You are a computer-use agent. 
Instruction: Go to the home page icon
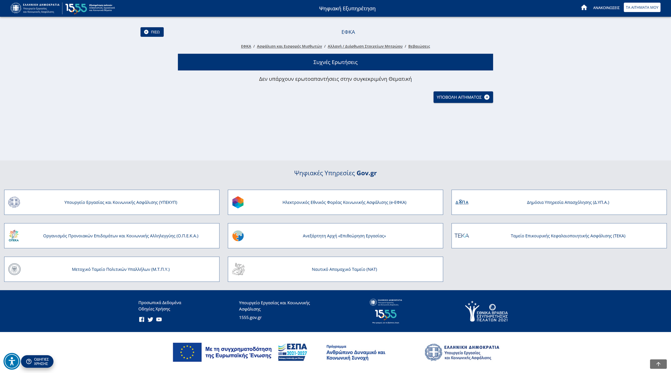(x=584, y=8)
